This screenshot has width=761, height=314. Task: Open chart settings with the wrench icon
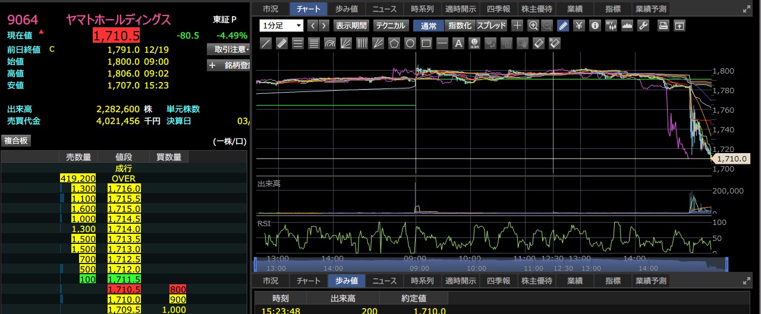pyautogui.click(x=643, y=26)
